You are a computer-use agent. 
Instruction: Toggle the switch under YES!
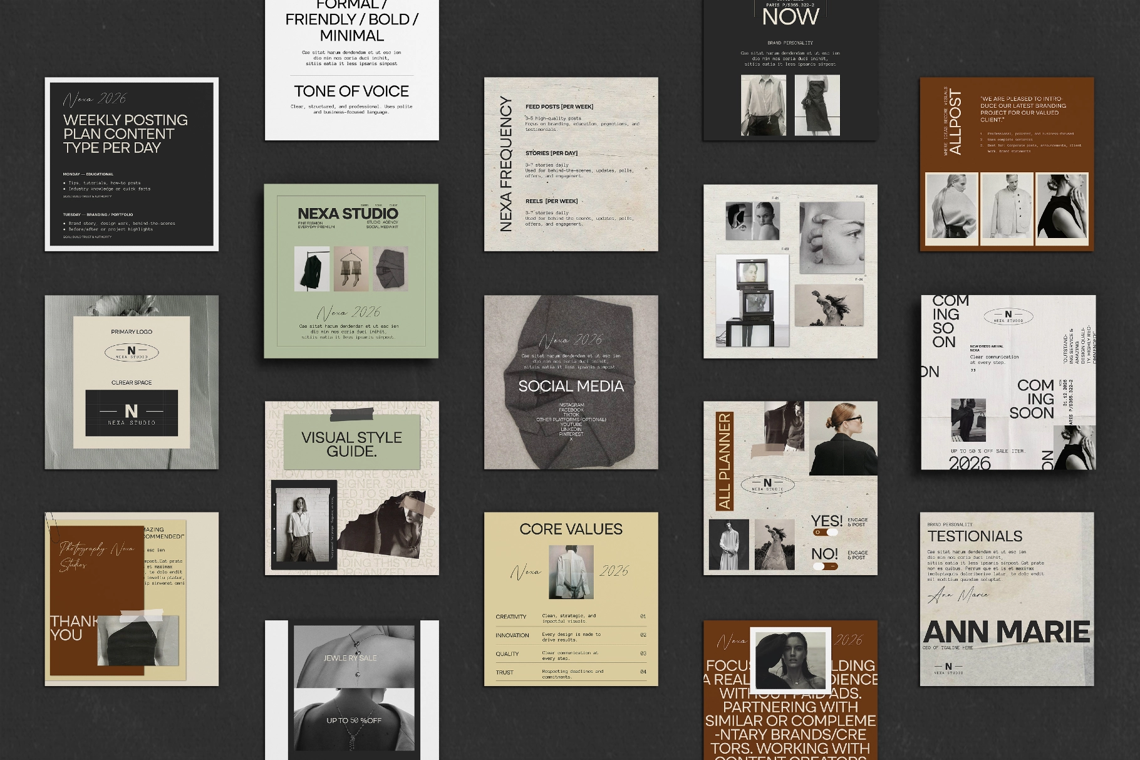[x=825, y=533]
